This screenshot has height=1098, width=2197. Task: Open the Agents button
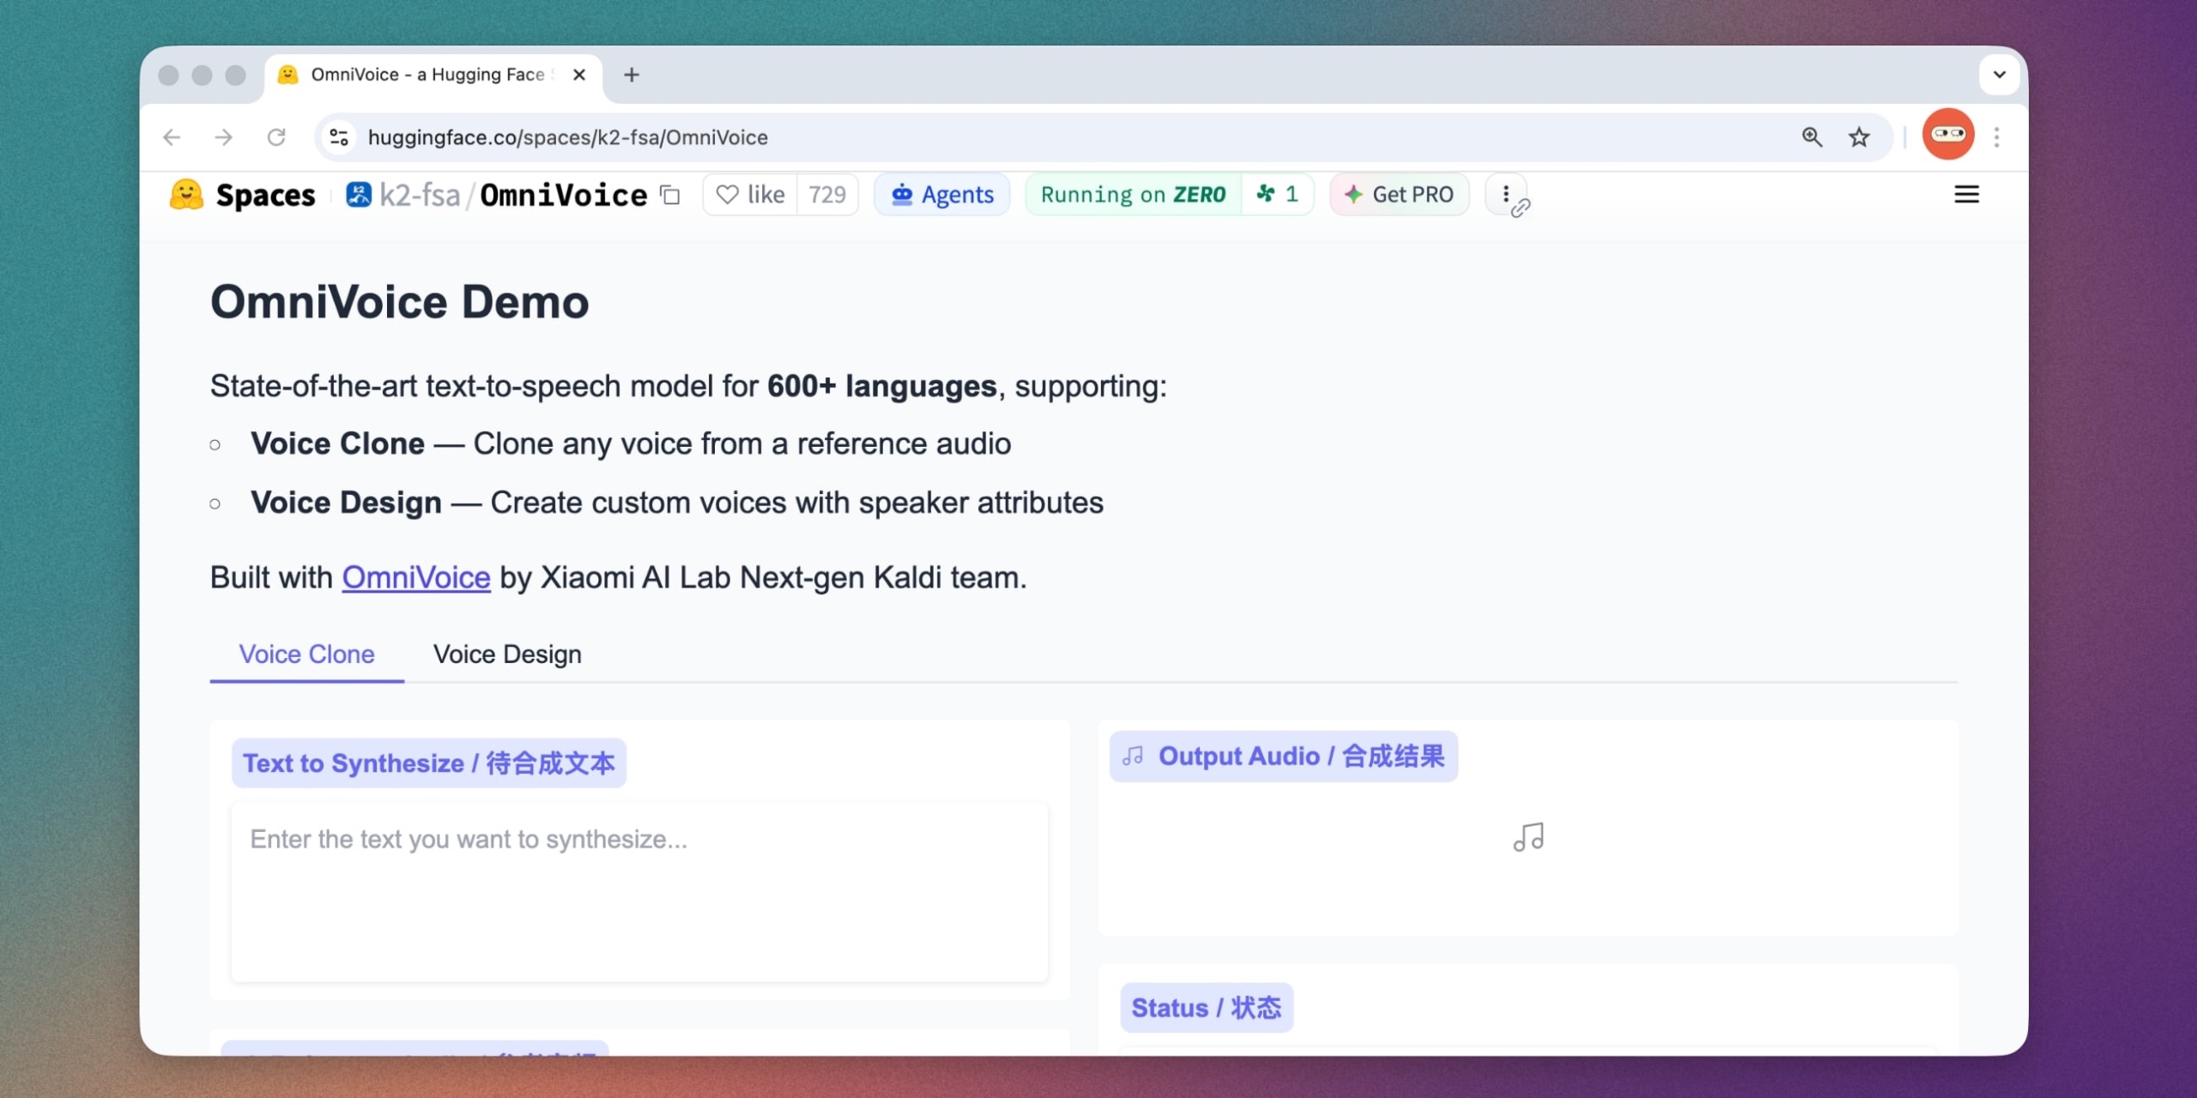pos(942,195)
